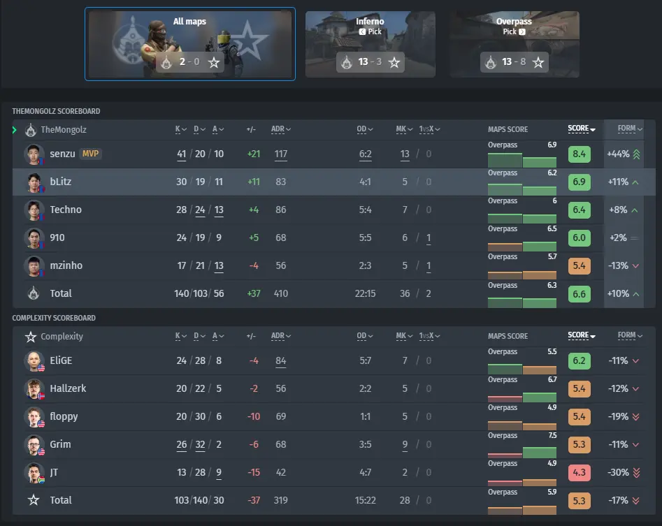This screenshot has height=526, width=662.
Task: Click the green arrow beside TheMongolz header
Action: click(x=15, y=130)
